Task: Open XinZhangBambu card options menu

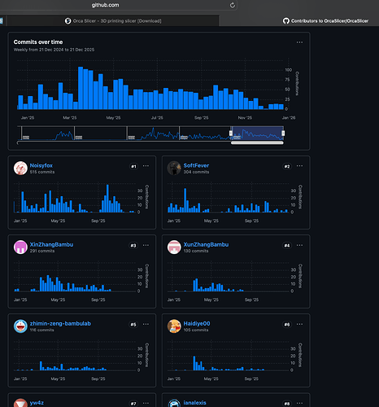Action: click(x=146, y=245)
